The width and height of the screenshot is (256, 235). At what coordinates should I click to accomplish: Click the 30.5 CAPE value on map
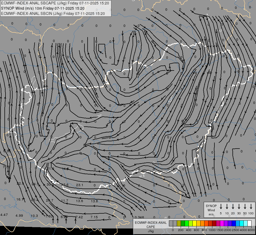[x=50, y=184]
